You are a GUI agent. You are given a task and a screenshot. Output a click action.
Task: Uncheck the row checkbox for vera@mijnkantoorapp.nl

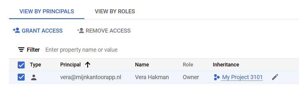21,77
